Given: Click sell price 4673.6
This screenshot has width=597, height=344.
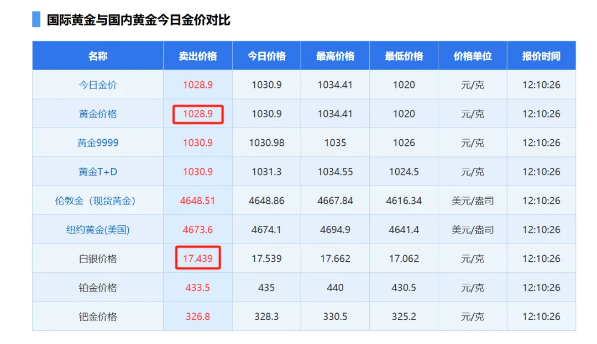Looking at the screenshot, I should coord(197,230).
